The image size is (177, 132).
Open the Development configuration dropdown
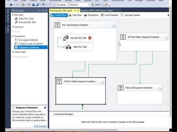pos(62,5)
